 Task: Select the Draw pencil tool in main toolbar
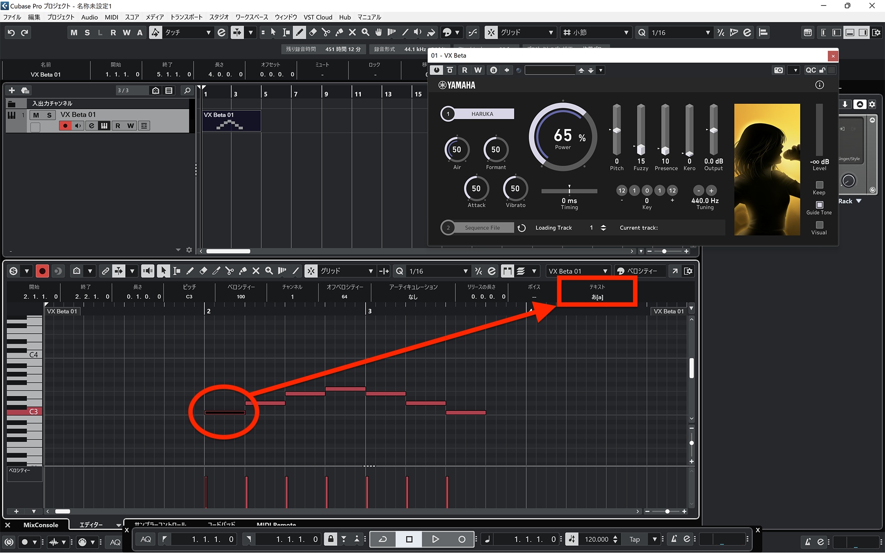[299, 33]
